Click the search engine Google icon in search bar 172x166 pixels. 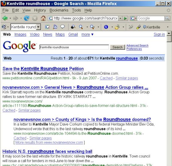click(132, 18)
